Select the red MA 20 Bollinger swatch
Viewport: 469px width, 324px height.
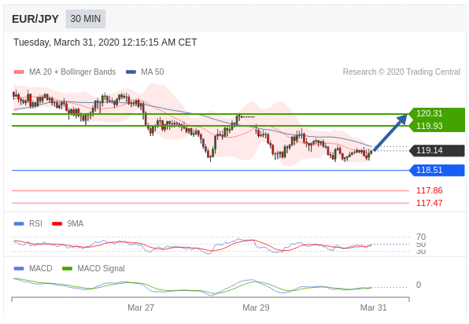[x=19, y=72]
